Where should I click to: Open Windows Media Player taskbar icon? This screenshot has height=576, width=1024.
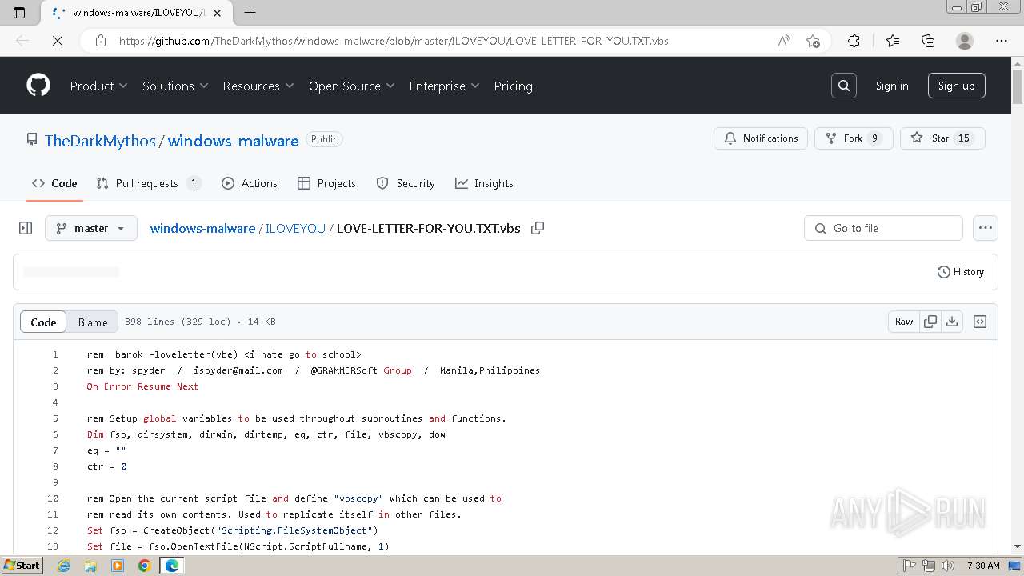[118, 566]
